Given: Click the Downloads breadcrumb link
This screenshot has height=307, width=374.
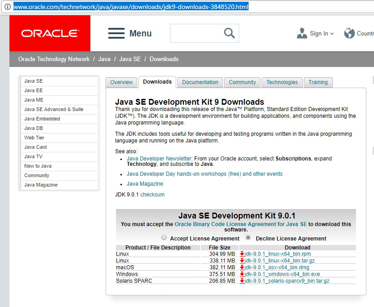Looking at the screenshot, I should click(x=164, y=59).
